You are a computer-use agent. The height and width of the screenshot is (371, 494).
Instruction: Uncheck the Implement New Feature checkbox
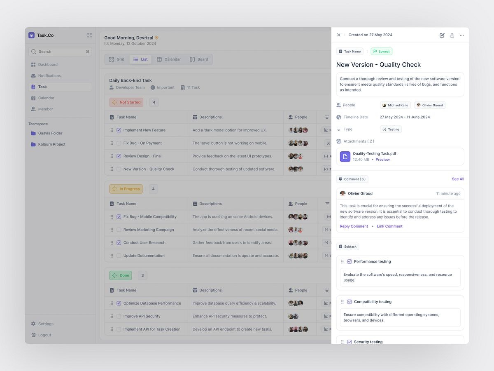pyautogui.click(x=119, y=130)
